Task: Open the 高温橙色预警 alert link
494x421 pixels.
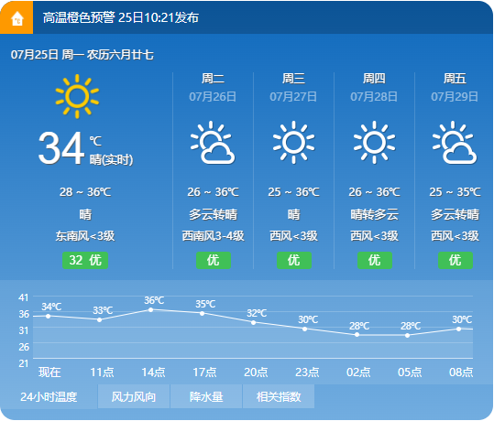Action: [x=121, y=17]
